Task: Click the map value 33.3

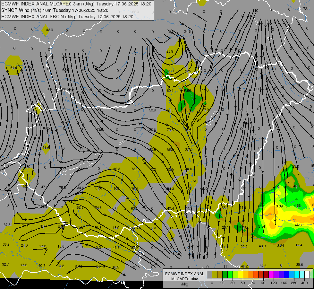Action: click(280, 226)
